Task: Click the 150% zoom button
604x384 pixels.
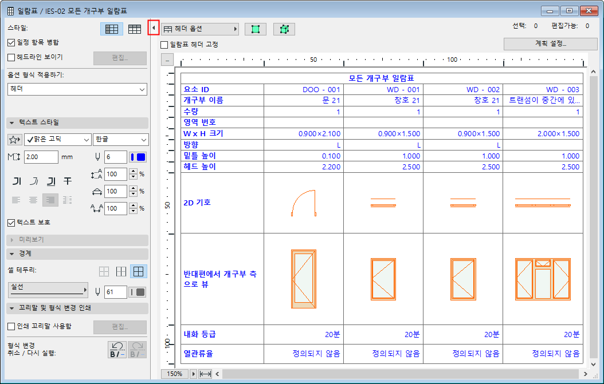Action: pyautogui.click(x=175, y=374)
